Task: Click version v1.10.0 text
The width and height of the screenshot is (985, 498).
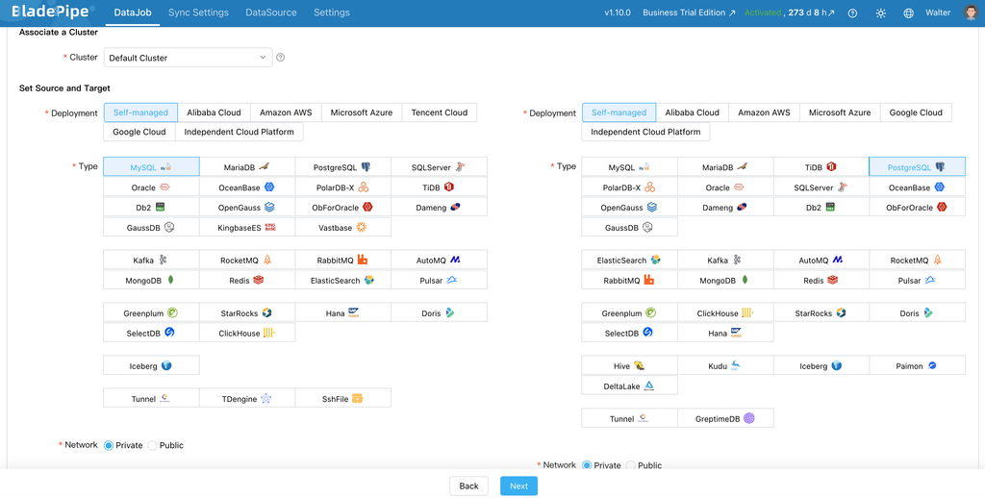Action: coord(618,12)
